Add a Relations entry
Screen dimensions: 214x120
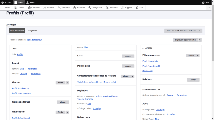[x=194, y=80]
